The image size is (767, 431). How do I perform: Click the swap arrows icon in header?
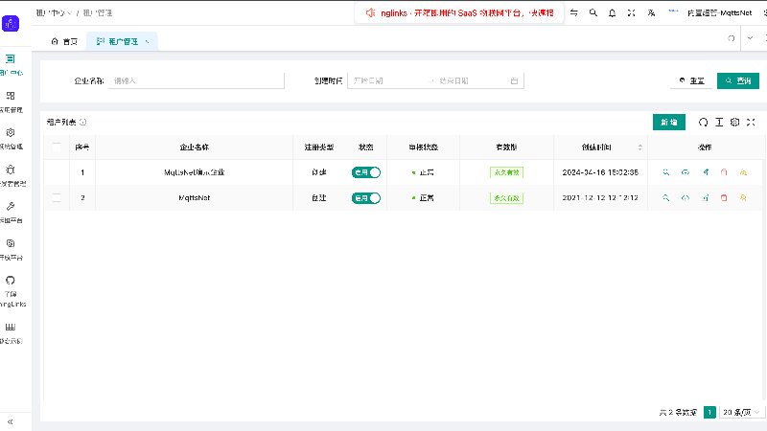tap(573, 12)
